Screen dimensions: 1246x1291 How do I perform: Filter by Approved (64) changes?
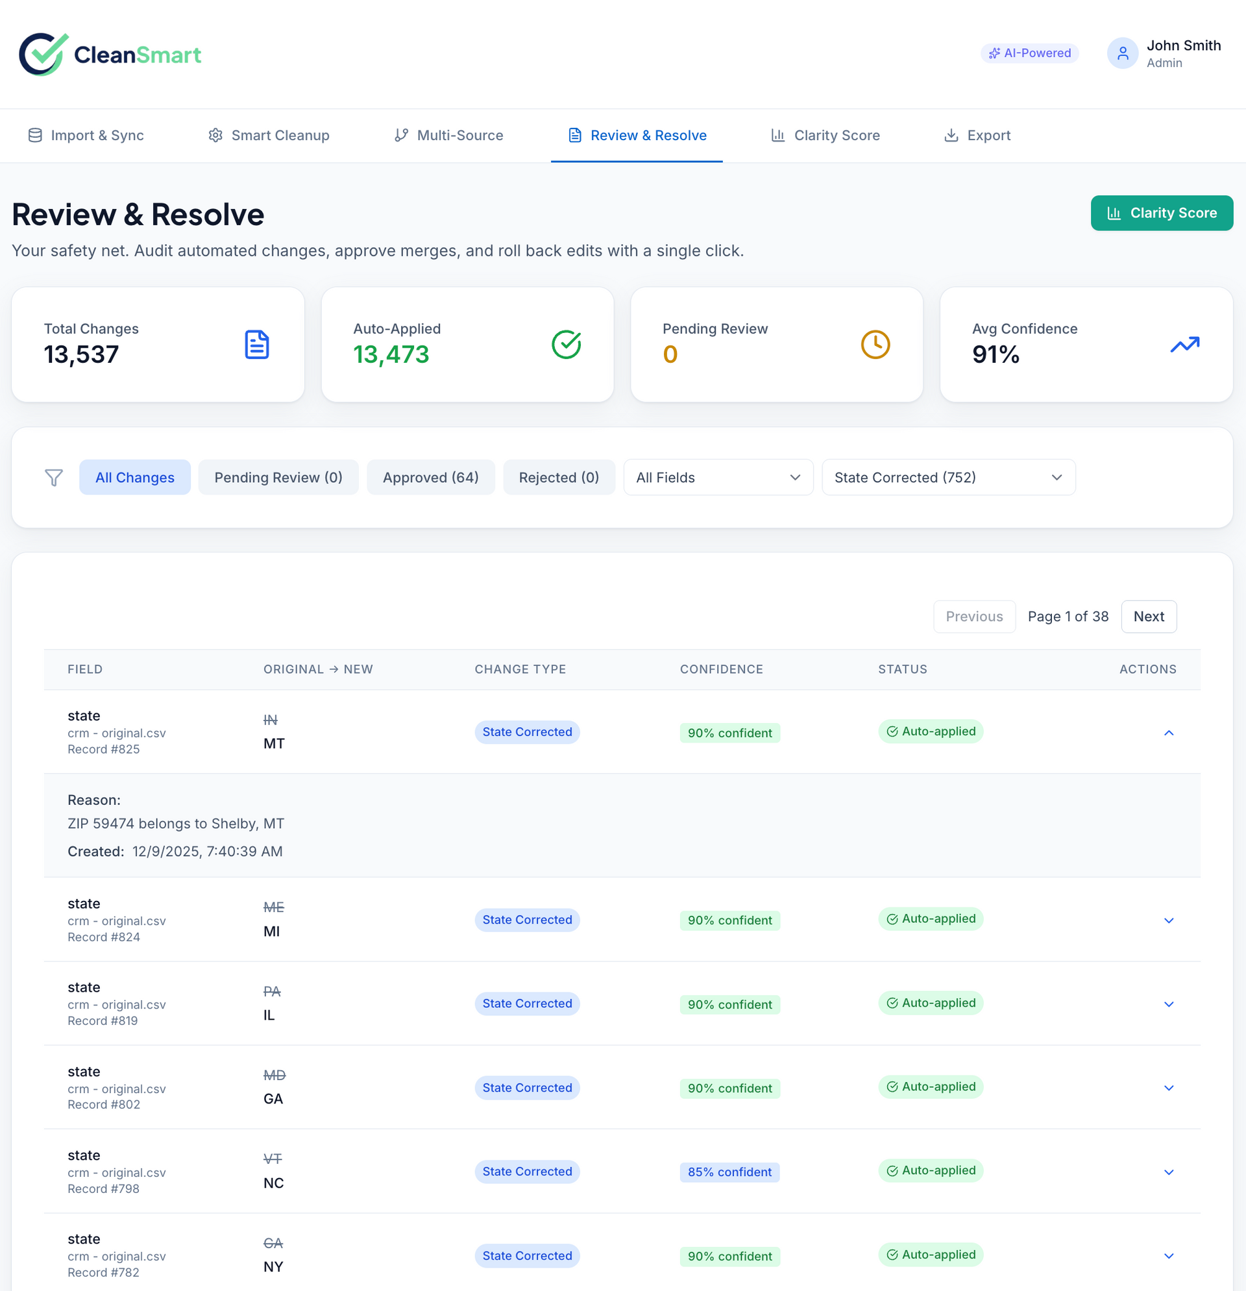pyautogui.click(x=431, y=478)
